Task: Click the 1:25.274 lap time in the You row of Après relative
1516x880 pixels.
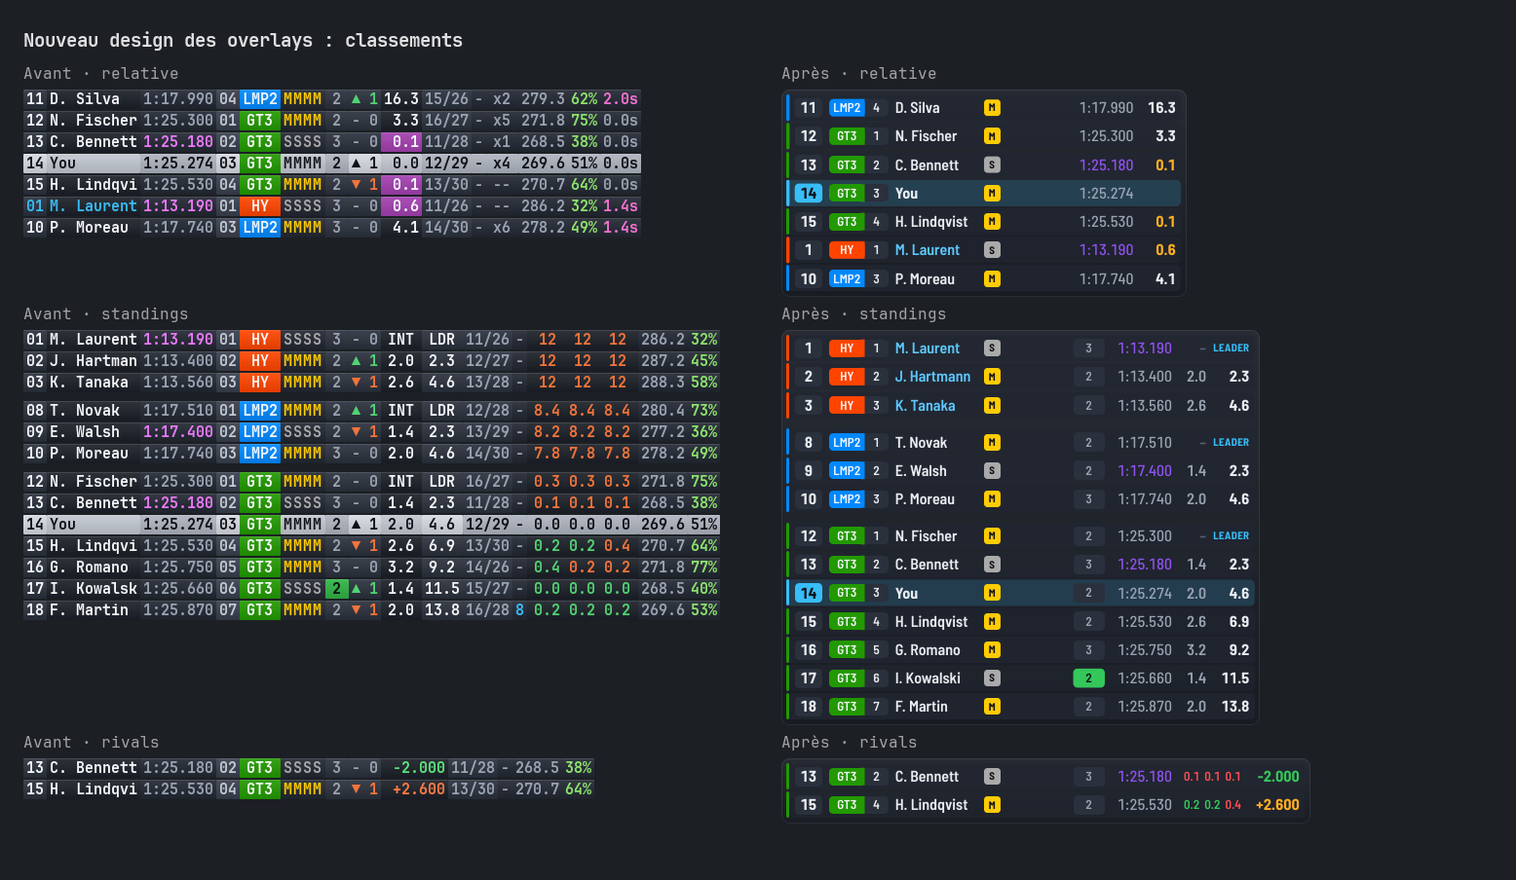Action: click(x=1106, y=194)
